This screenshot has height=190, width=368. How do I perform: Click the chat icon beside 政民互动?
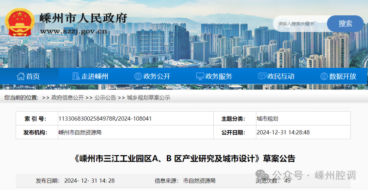pyautogui.click(x=262, y=76)
